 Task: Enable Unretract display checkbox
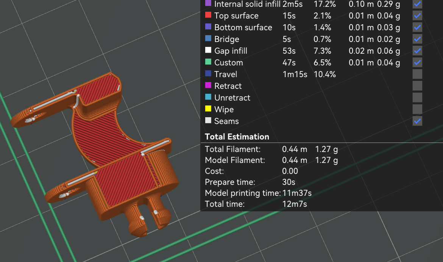(x=417, y=98)
